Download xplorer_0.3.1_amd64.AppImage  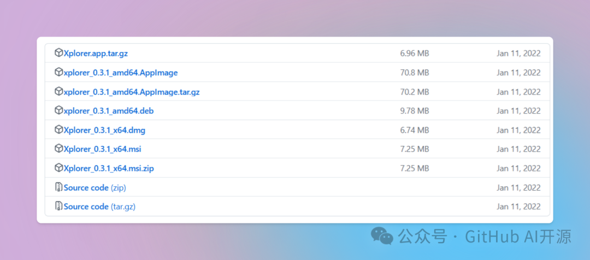121,73
